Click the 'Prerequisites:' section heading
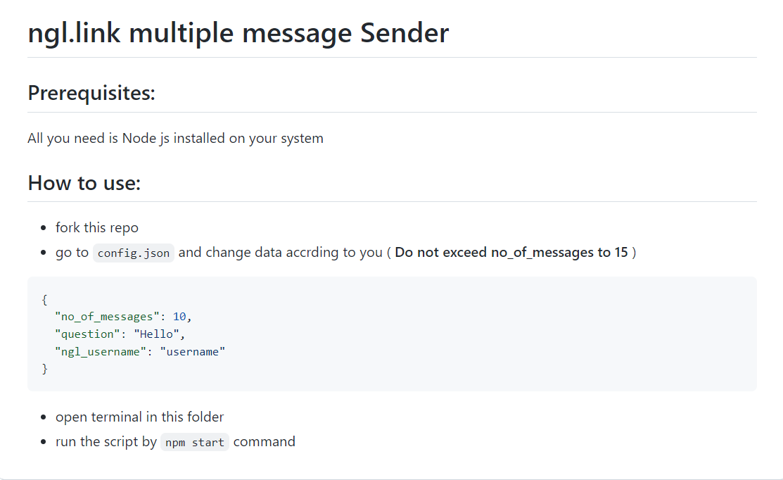The width and height of the screenshot is (783, 480). (91, 93)
